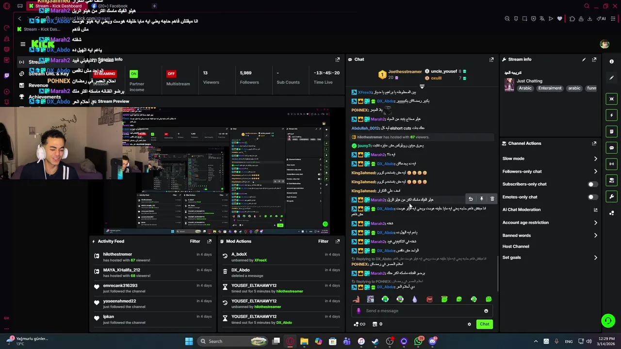
Task: Open Mod Actions Filter dropdown
Action: coord(324,241)
